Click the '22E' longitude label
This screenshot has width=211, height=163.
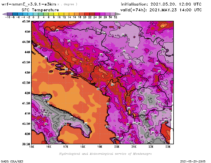(x=151, y=147)
